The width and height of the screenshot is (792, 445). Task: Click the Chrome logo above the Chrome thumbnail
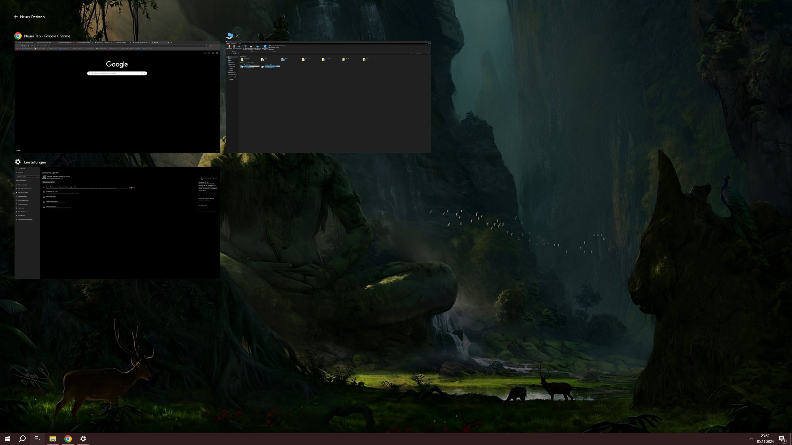18,36
